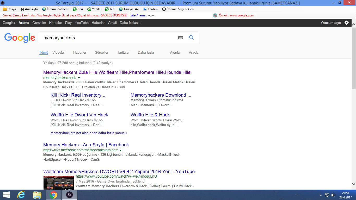
Task: Click scrollbar up arrow
Action: click(354, 24)
